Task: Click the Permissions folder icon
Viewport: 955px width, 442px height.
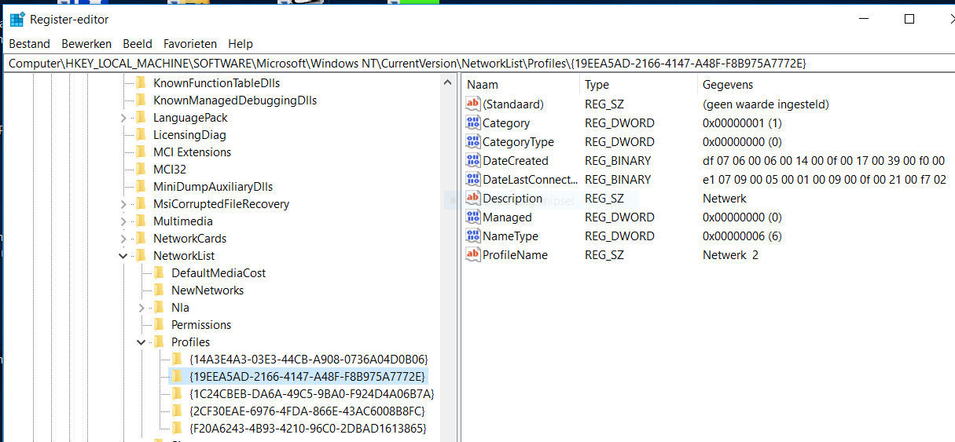Action: click(160, 325)
